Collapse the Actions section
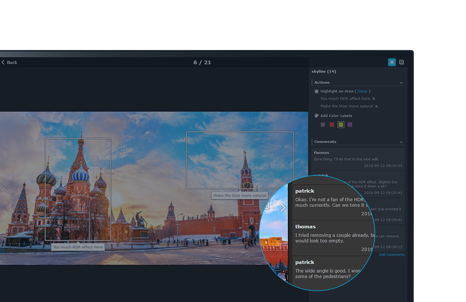Image resolution: width=466 pixels, height=302 pixels. tap(401, 83)
